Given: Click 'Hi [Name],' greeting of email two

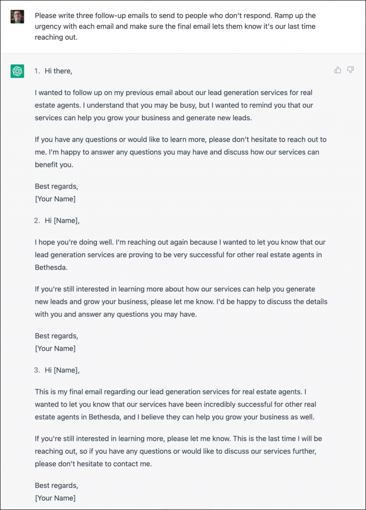Looking at the screenshot, I should tap(62, 220).
